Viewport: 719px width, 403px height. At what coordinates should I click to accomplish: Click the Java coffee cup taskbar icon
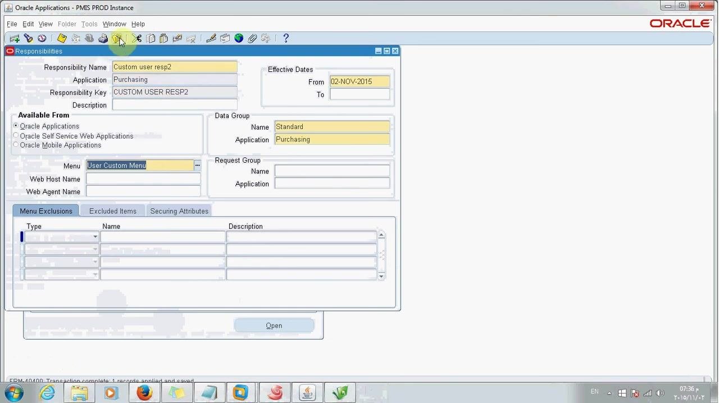[307, 392]
